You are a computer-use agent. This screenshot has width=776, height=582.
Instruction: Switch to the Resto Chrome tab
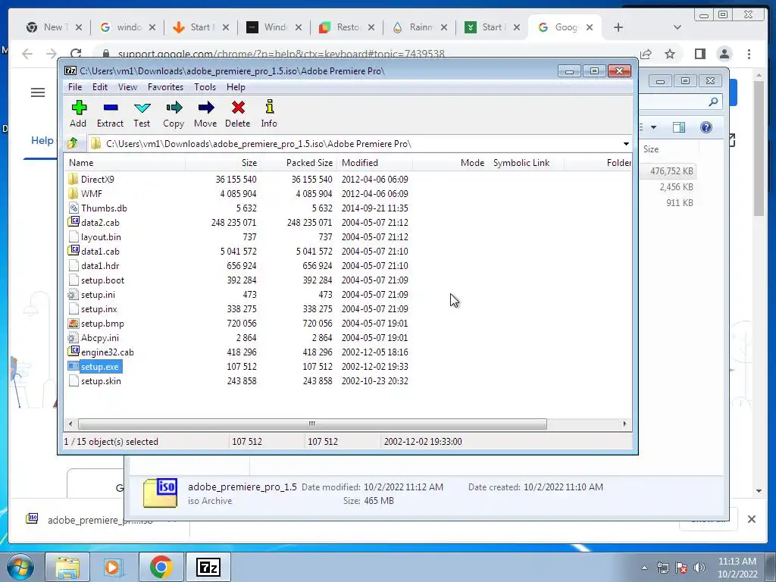point(347,27)
